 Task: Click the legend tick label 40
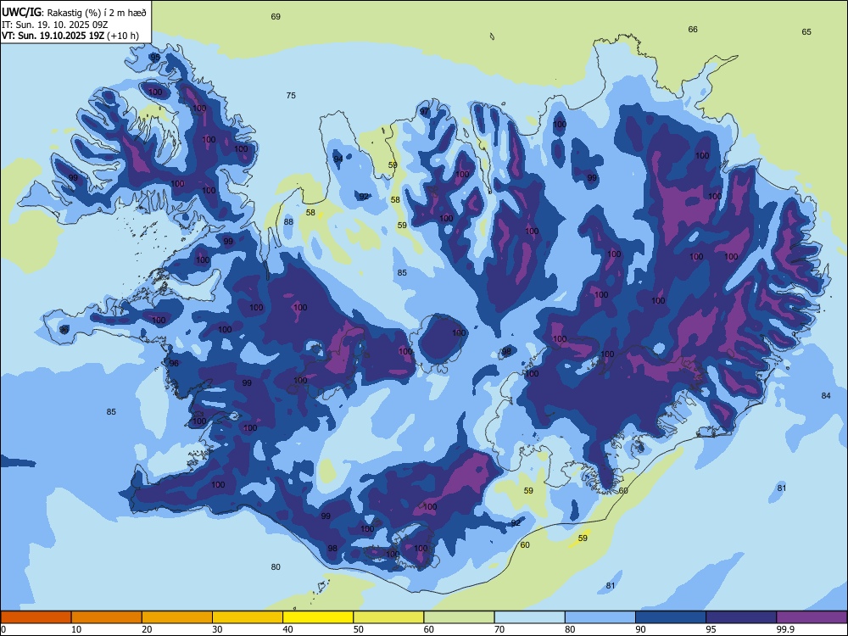click(287, 629)
